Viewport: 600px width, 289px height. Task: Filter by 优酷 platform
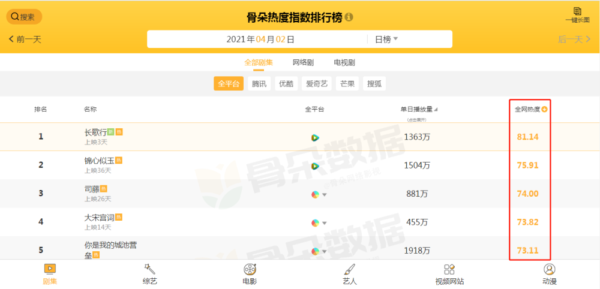(x=286, y=84)
